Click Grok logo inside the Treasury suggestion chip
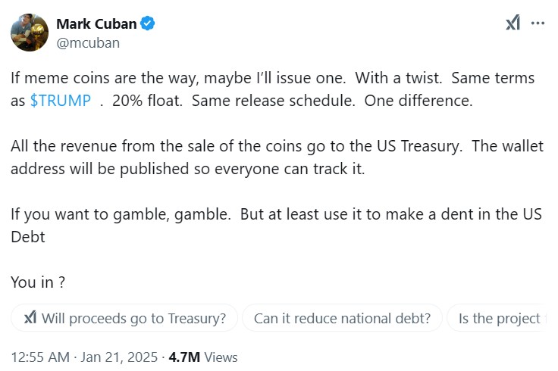 point(30,318)
